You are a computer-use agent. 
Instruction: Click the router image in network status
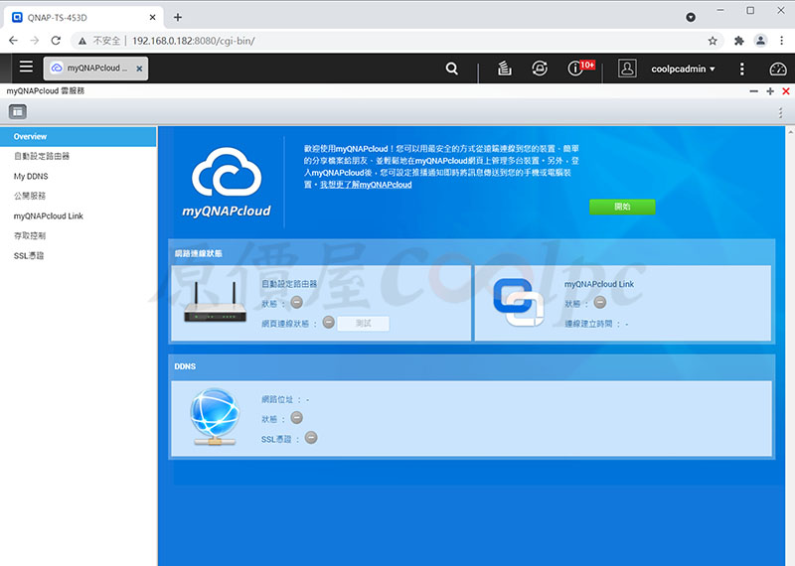click(x=215, y=302)
